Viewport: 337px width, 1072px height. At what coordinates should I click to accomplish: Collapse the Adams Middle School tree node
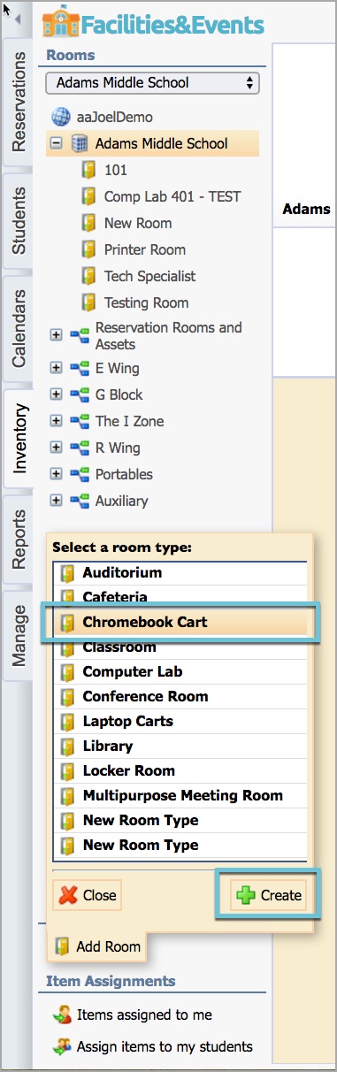click(57, 143)
